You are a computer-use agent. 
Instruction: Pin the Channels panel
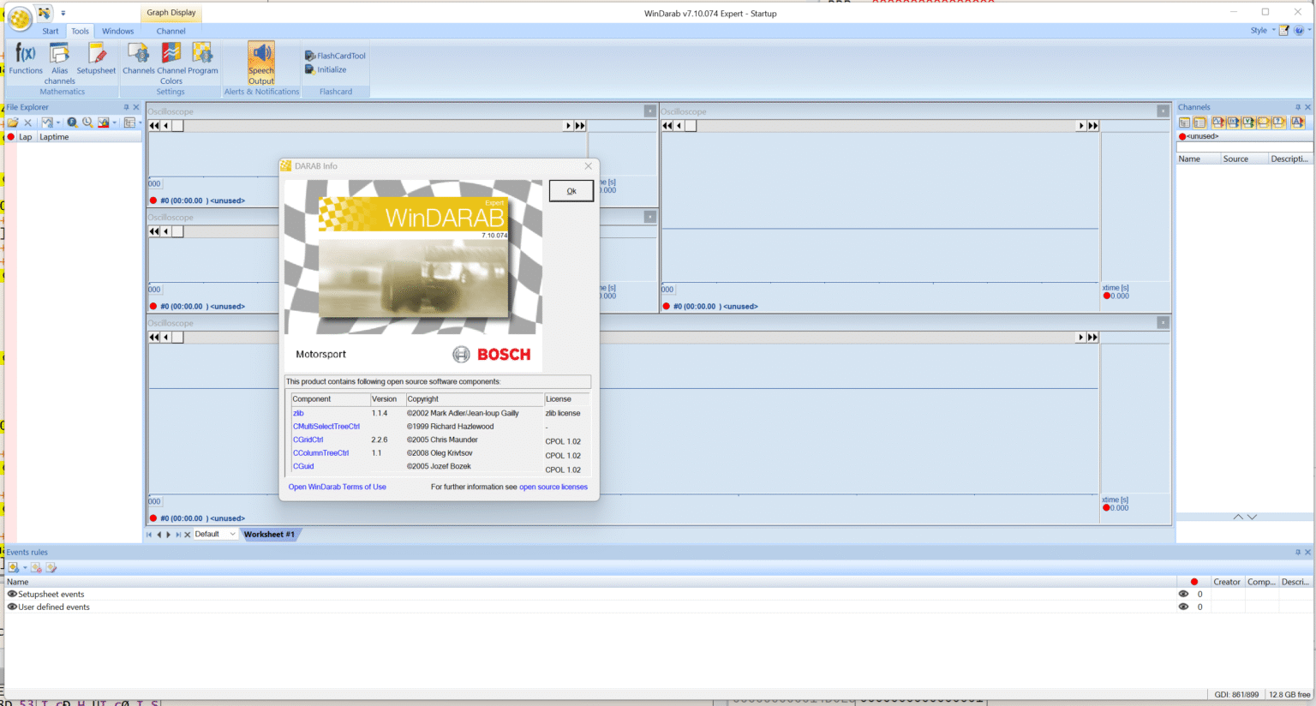coord(1298,107)
